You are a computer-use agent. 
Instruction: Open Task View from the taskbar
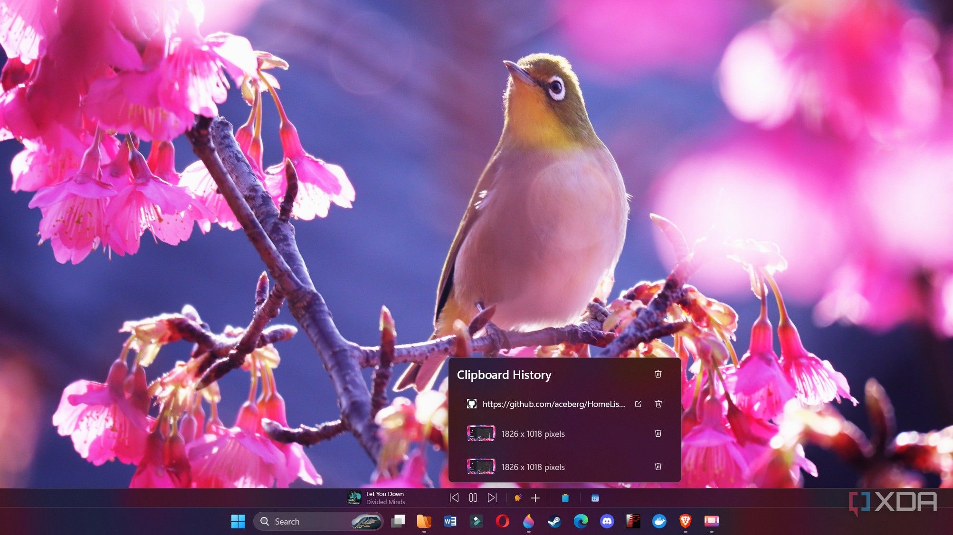398,521
